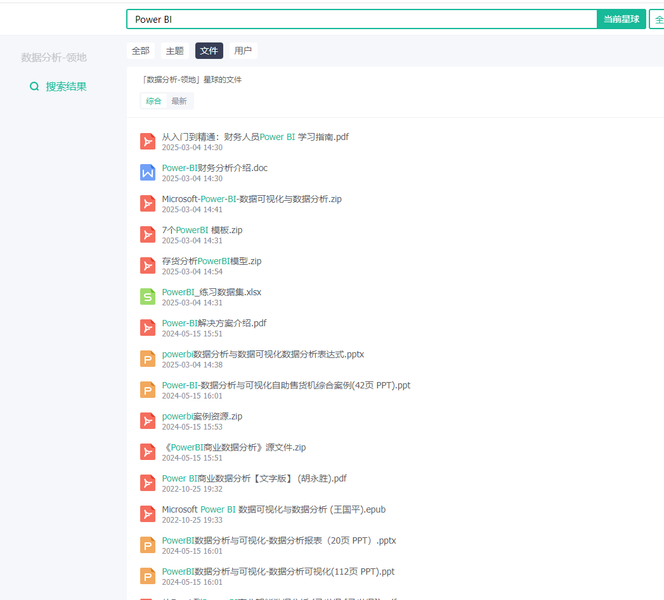This screenshot has width=664, height=600.
Task: Open powerbi数据分析与数据可视化数据分析表达式.pptx
Action: pyautogui.click(x=263, y=354)
